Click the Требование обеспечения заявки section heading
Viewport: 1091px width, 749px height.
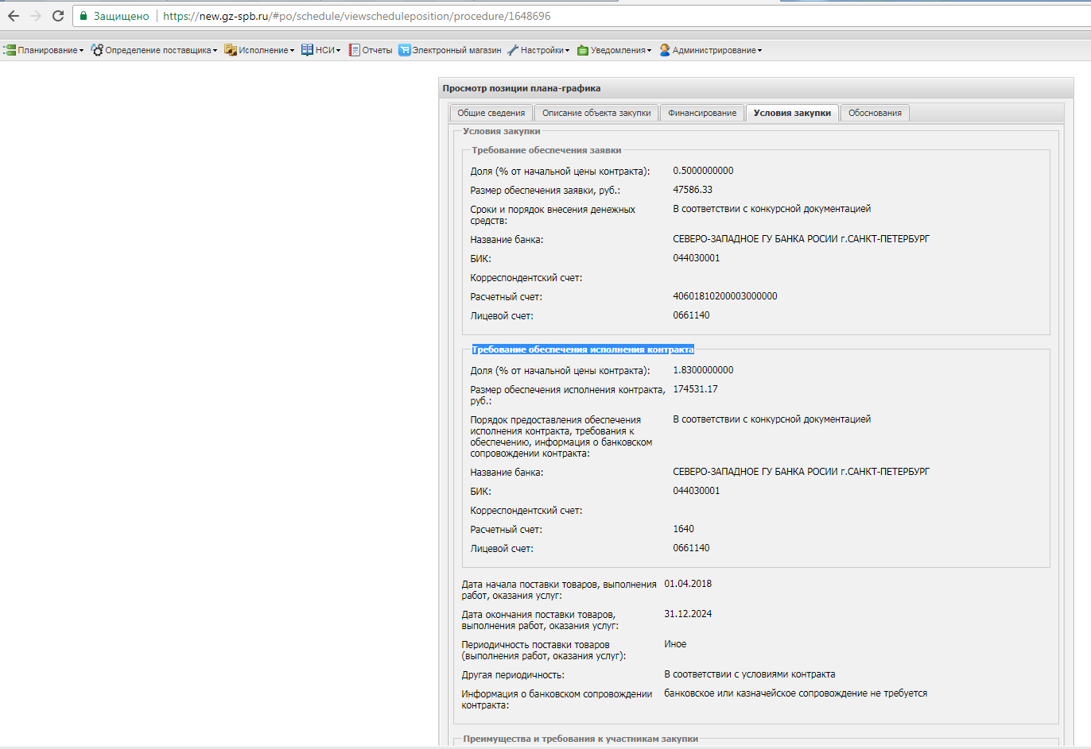pyautogui.click(x=546, y=150)
